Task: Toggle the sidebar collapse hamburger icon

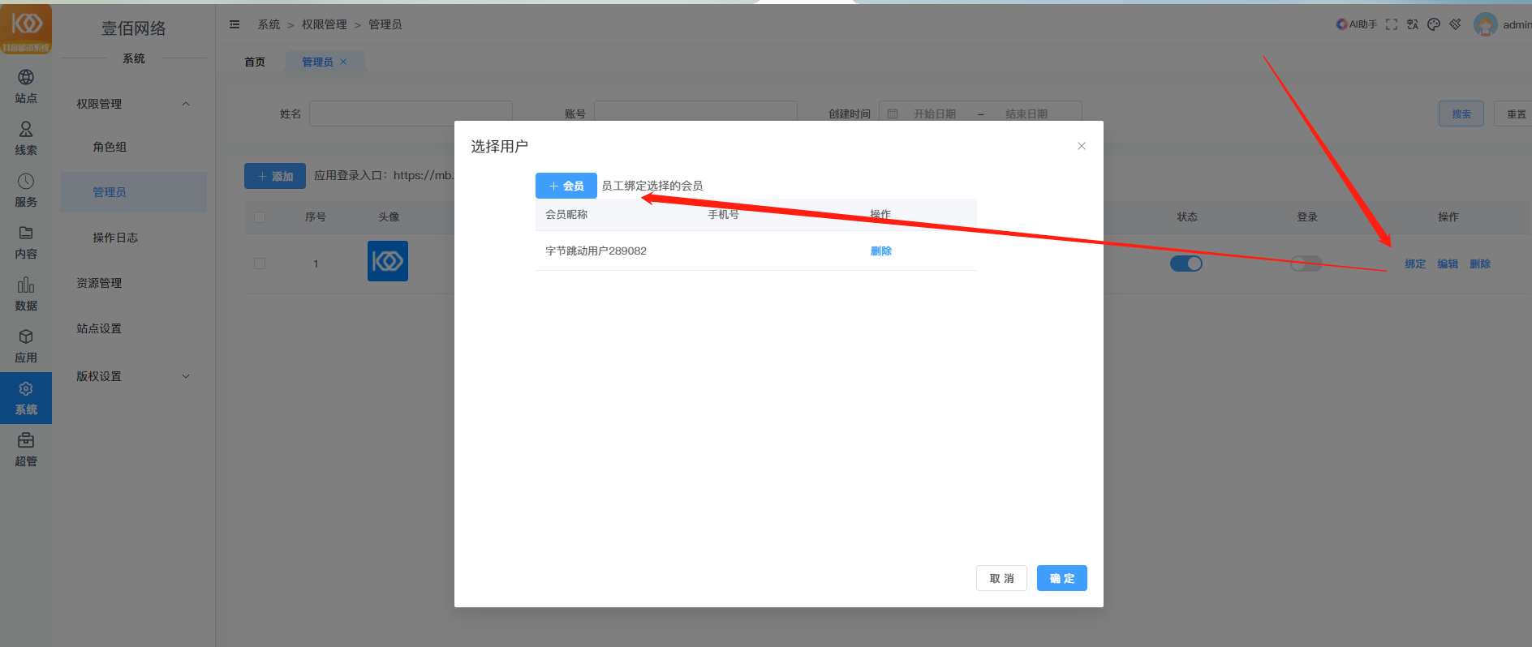Action: 235,24
